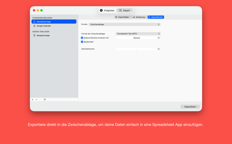Uncheck the Spaltentitel checkbox

[x=82, y=42]
